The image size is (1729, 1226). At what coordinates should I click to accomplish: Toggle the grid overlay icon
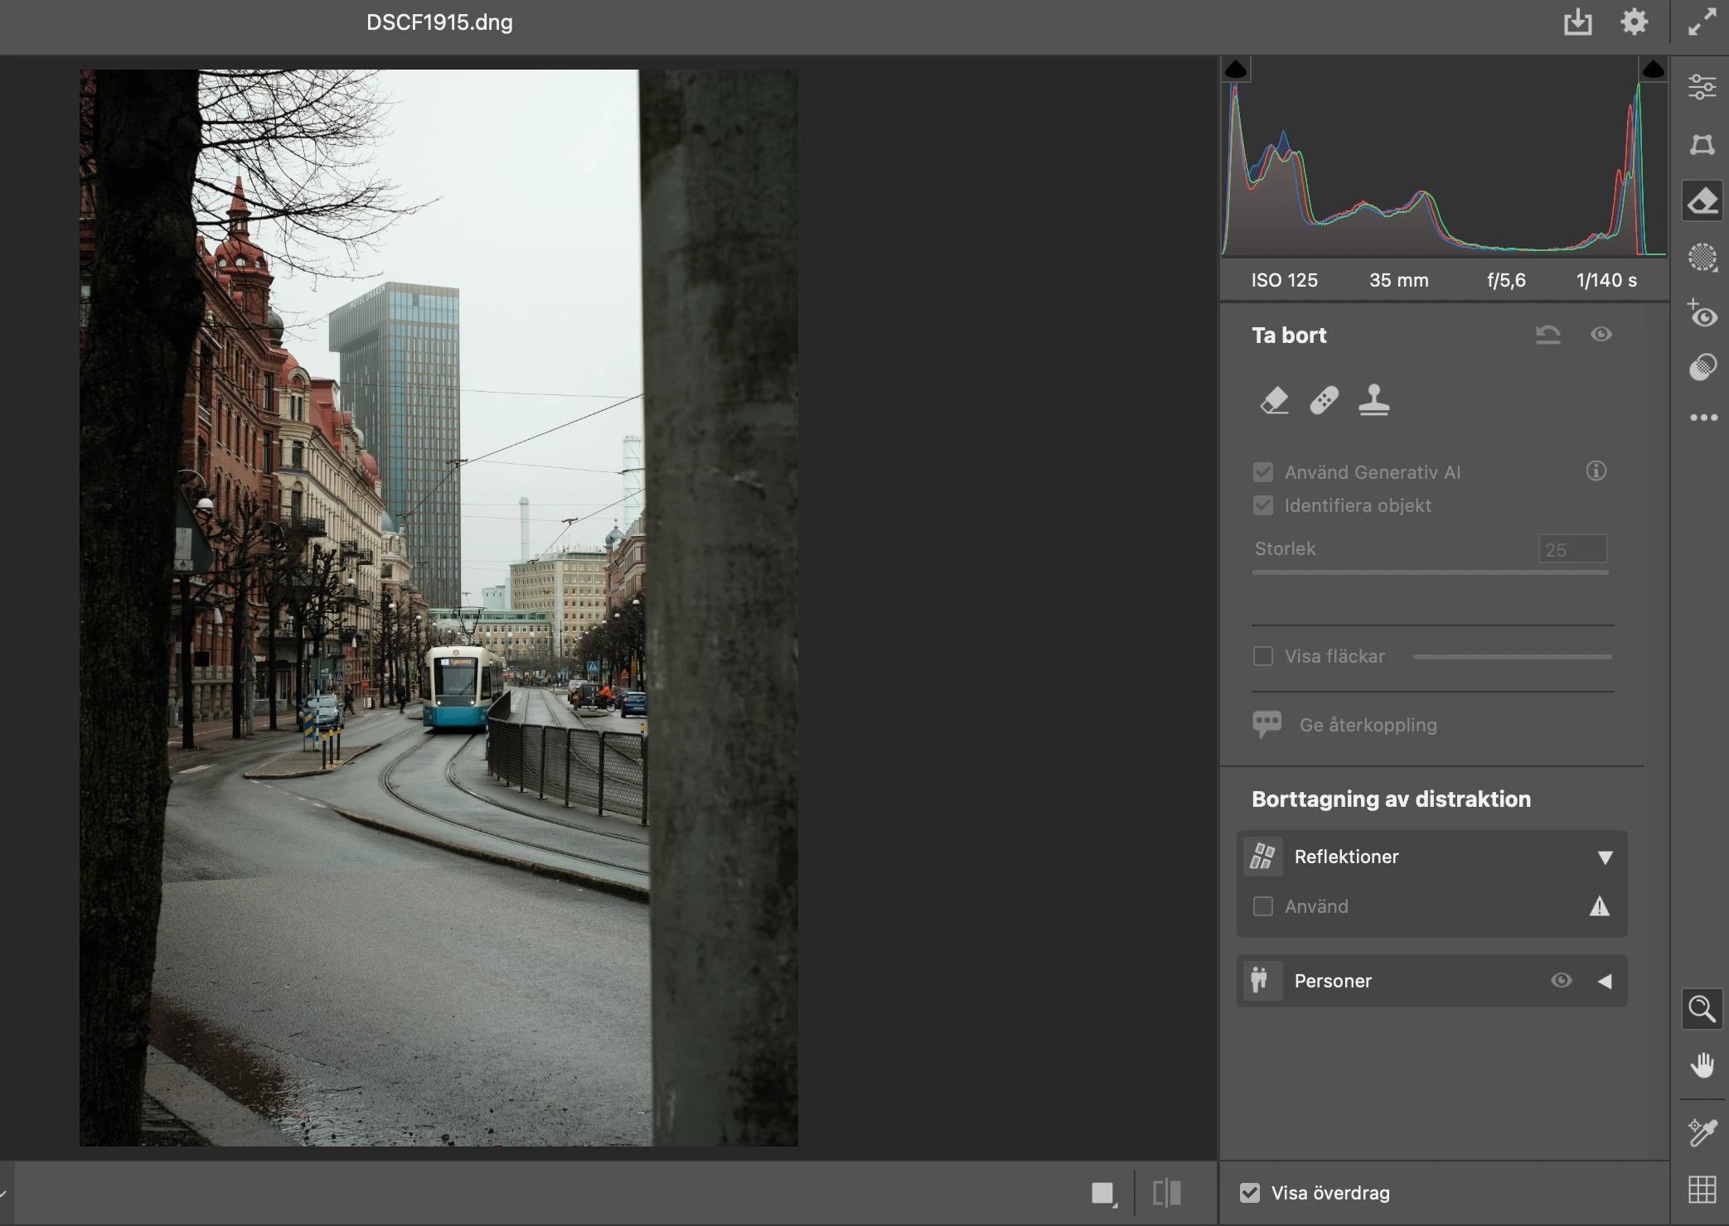1702,1190
